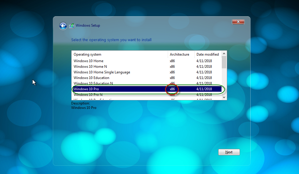This screenshot has width=299, height=174.
Task: Select the Windows 10 Home N edition
Action: tap(90, 67)
